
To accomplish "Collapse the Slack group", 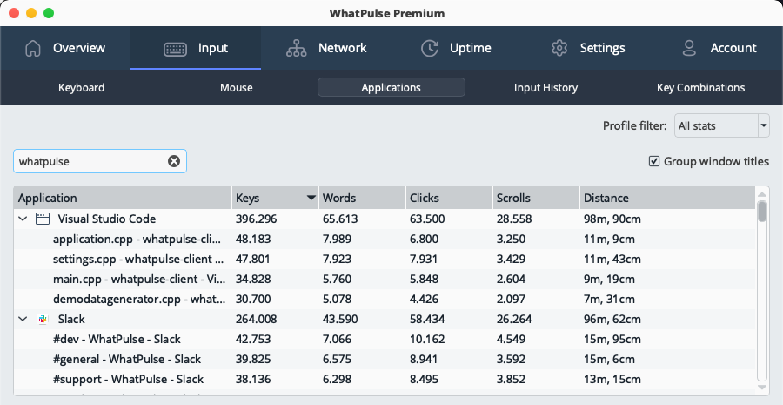I will tap(23, 319).
